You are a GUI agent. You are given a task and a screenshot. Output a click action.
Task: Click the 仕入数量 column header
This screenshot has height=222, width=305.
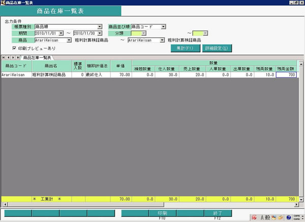pyautogui.click(x=167, y=69)
